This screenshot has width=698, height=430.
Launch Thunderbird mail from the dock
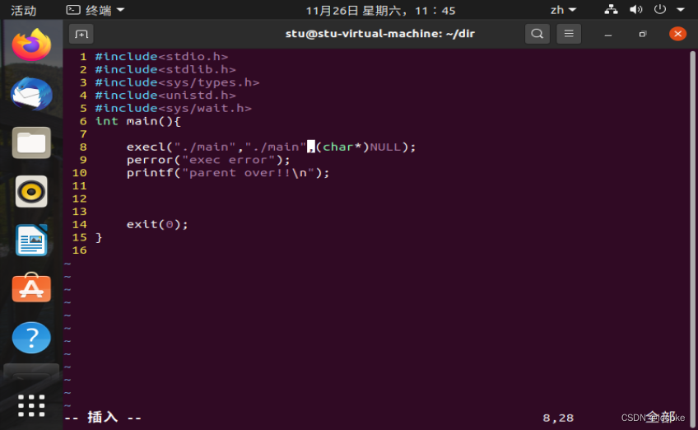[x=31, y=94]
